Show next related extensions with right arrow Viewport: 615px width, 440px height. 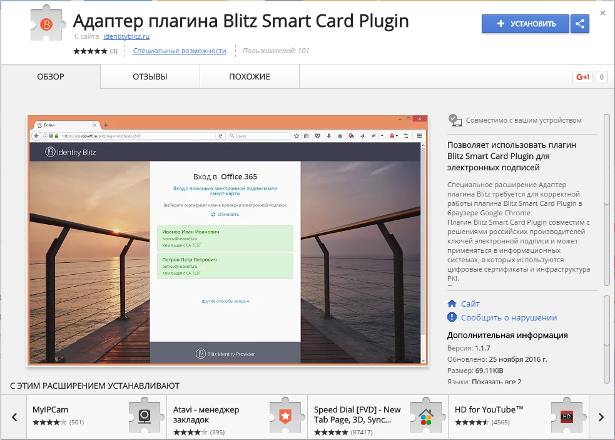[x=601, y=417]
